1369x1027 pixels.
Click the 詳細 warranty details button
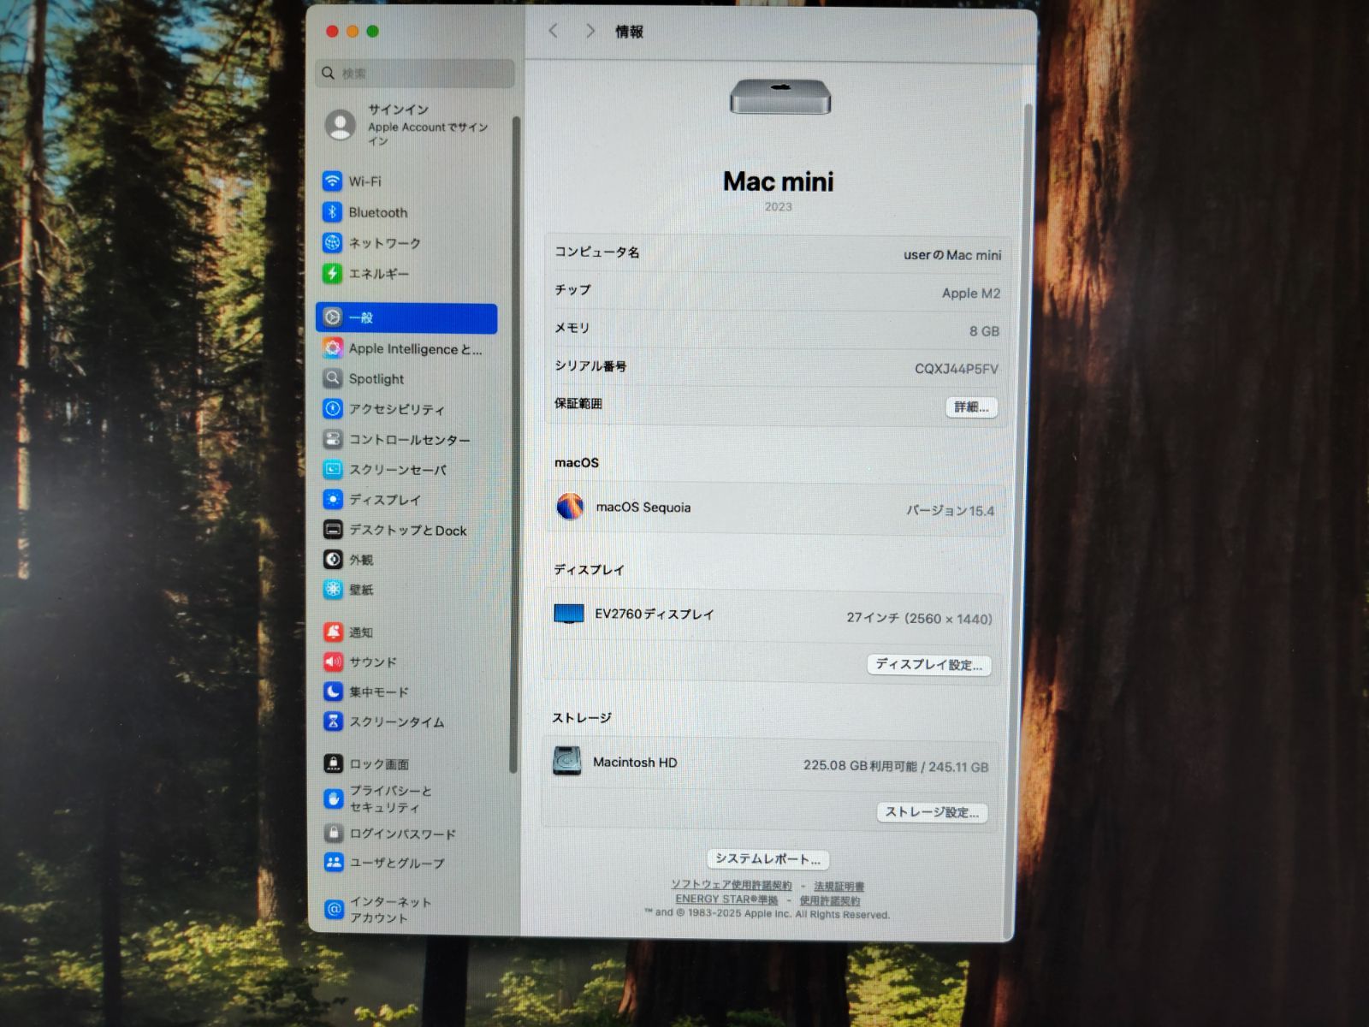point(971,407)
